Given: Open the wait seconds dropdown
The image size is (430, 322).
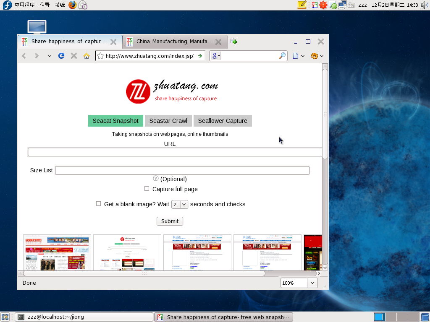Looking at the screenshot, I should [x=180, y=204].
